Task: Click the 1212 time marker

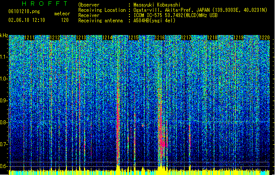Action: pyautogui.click(x=55, y=38)
